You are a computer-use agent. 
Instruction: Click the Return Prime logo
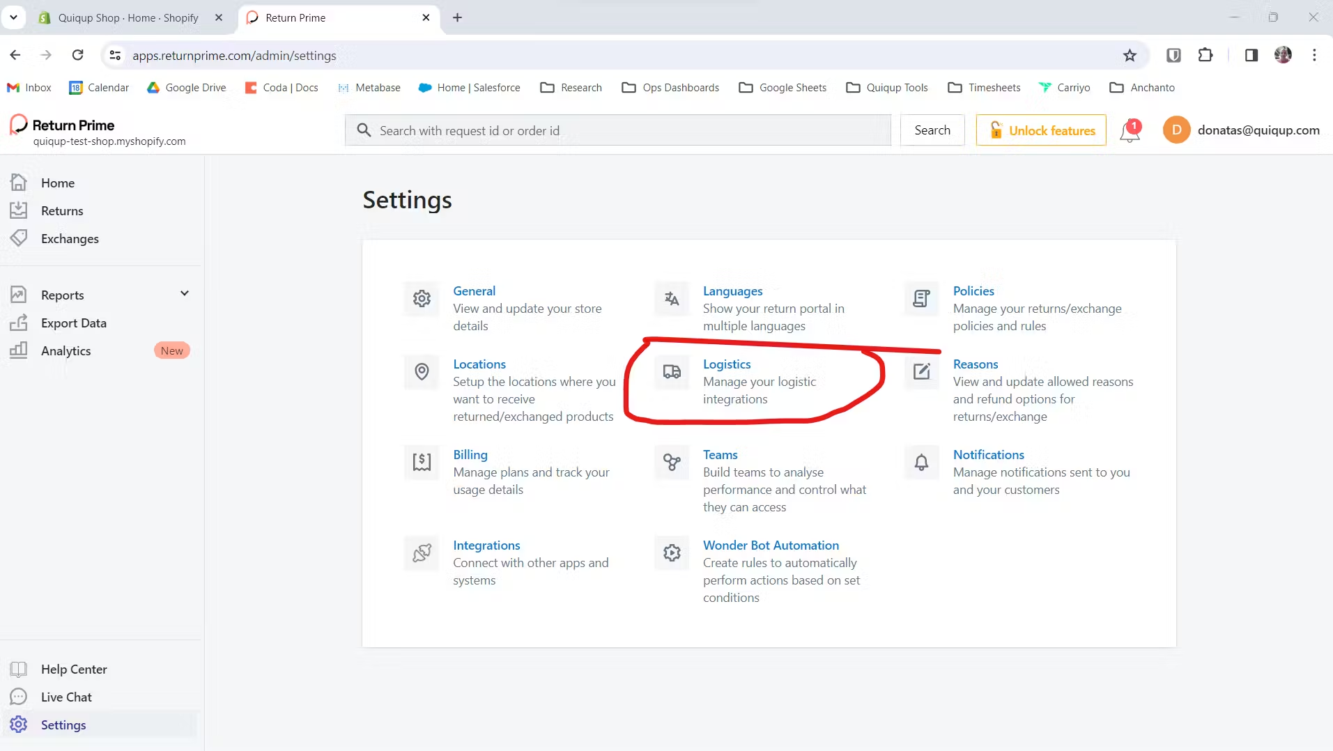coord(63,125)
